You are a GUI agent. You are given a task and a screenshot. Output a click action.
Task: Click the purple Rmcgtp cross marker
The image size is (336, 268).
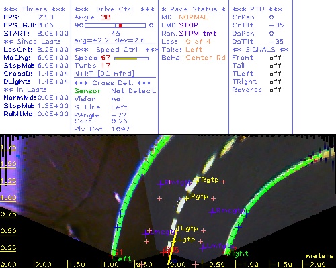pyautogui.click(x=212, y=212)
